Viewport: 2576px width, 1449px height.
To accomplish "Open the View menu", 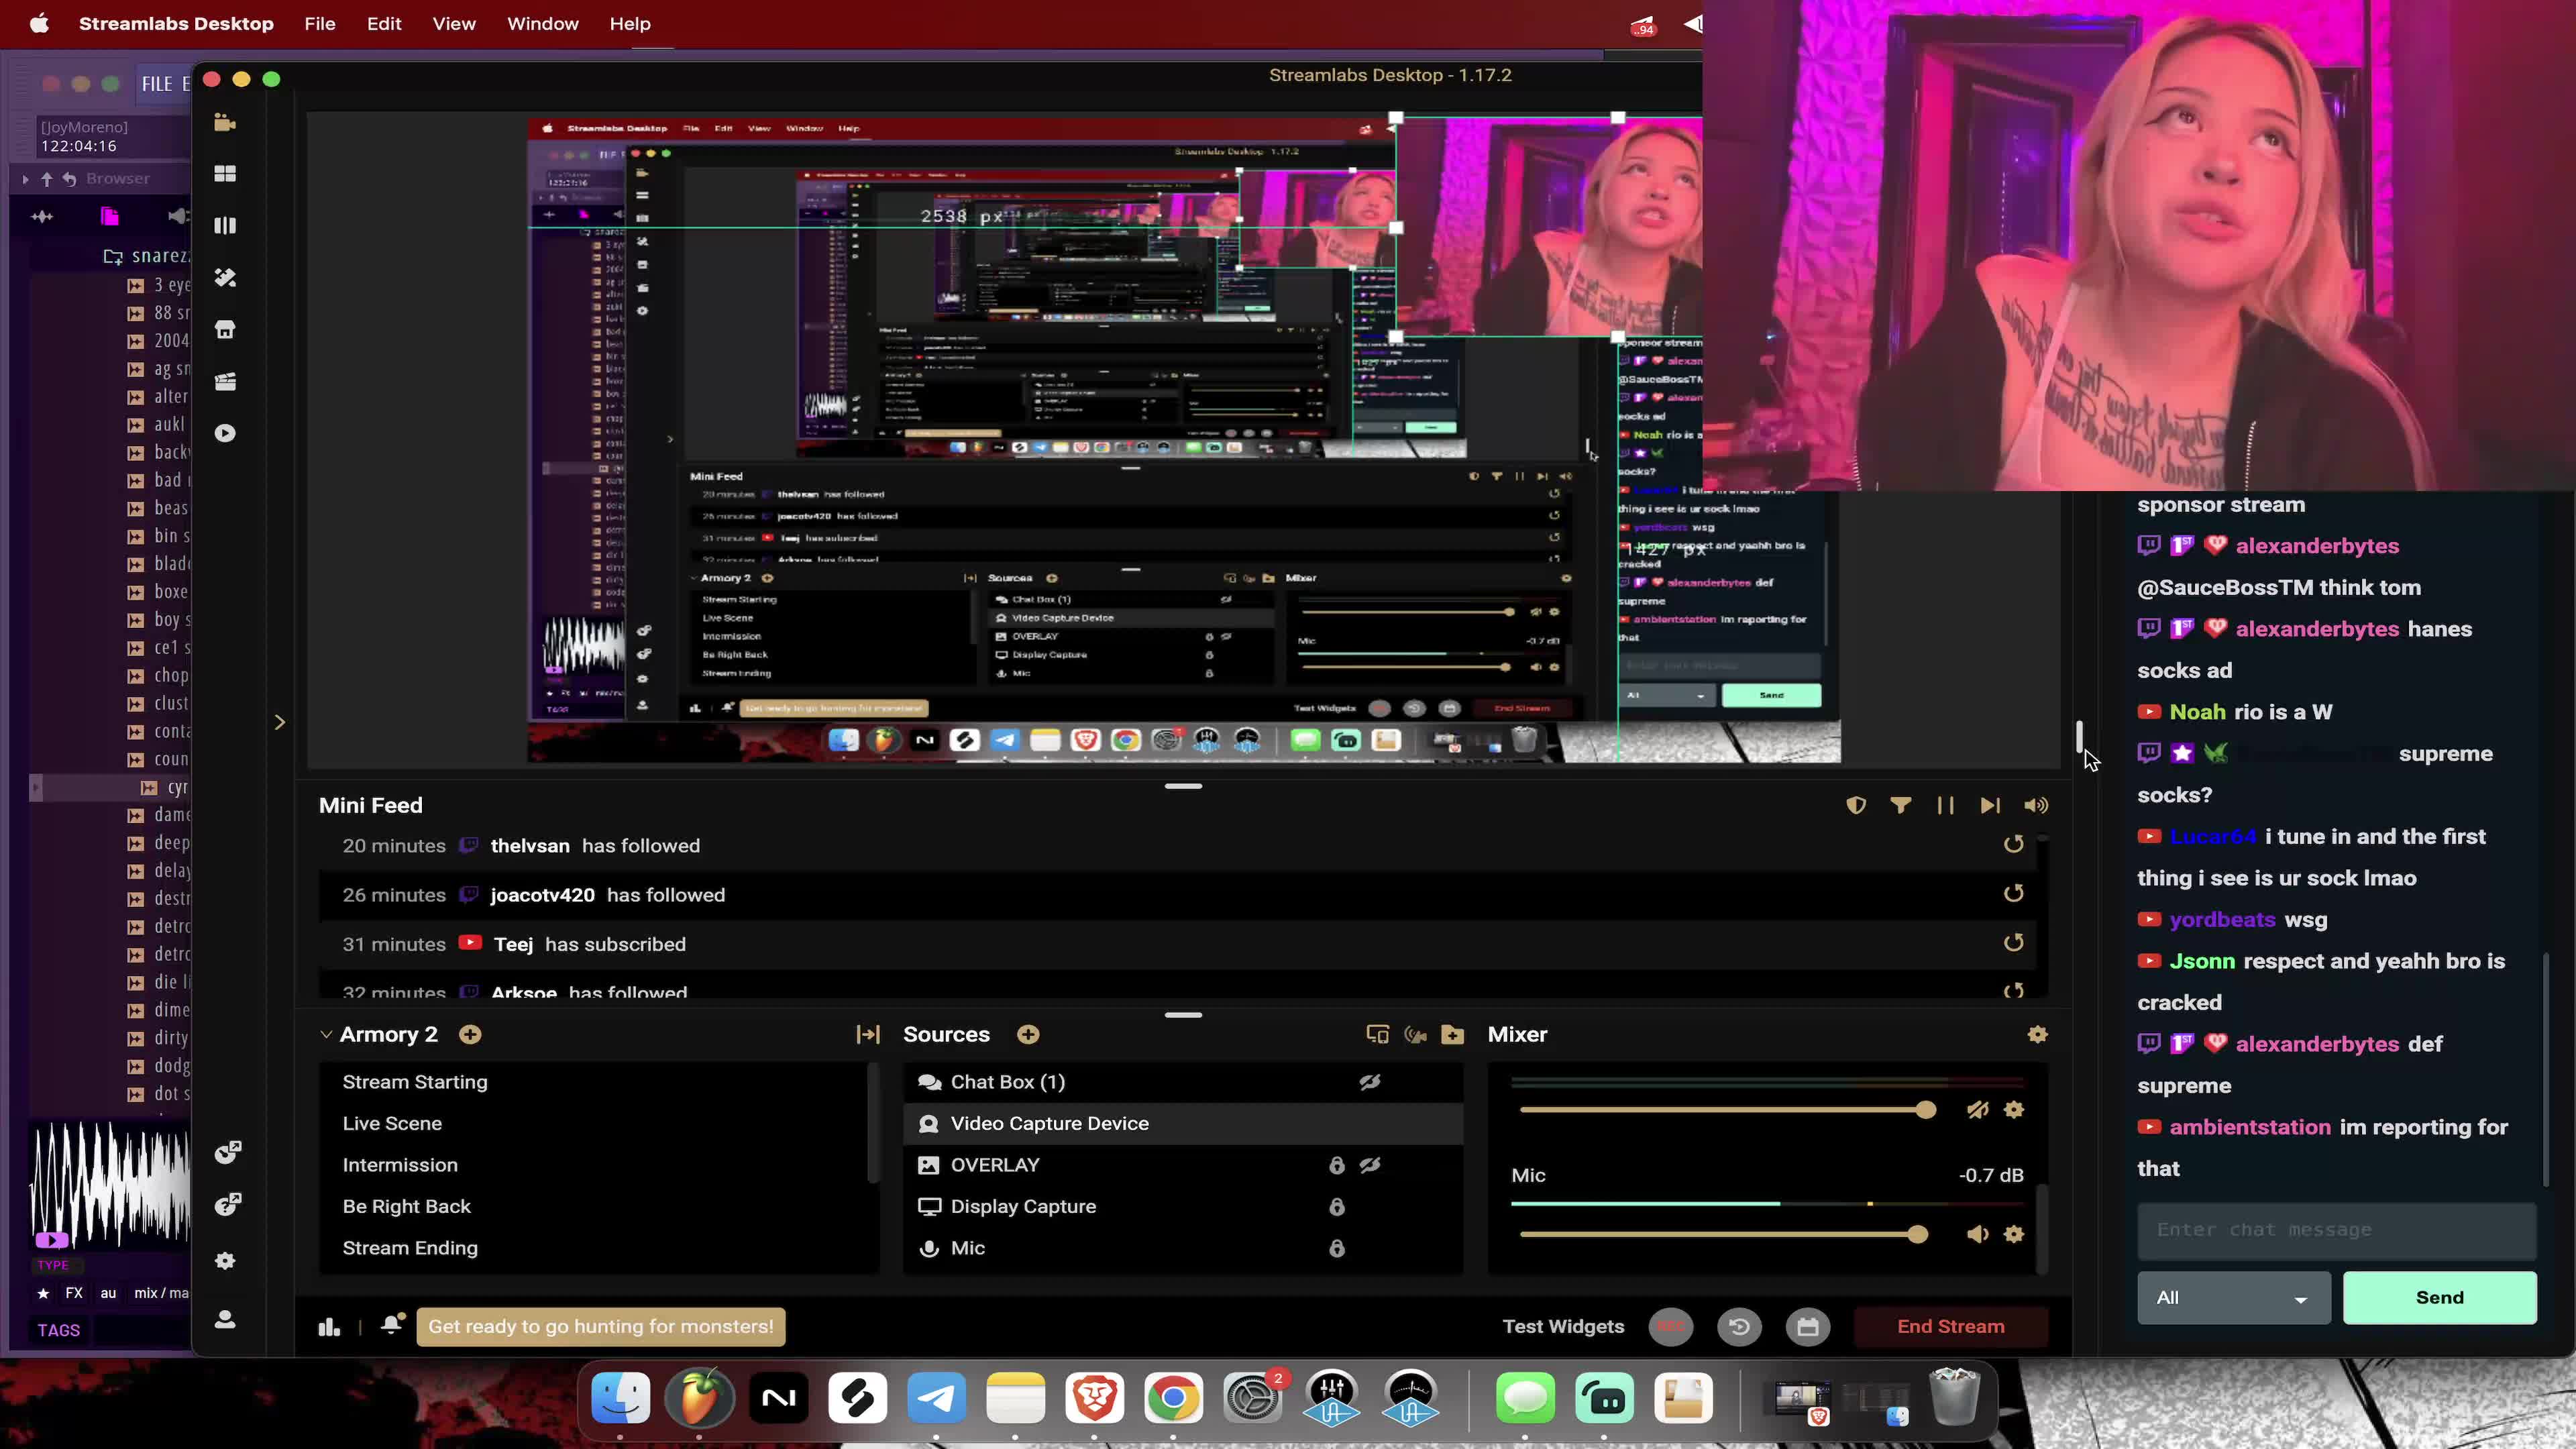I will (x=454, y=24).
